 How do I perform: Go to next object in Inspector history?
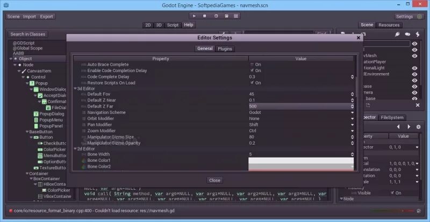tap(408, 127)
